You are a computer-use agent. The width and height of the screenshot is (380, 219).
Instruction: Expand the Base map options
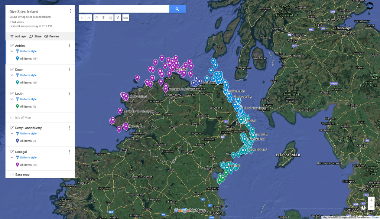pyautogui.click(x=12, y=174)
